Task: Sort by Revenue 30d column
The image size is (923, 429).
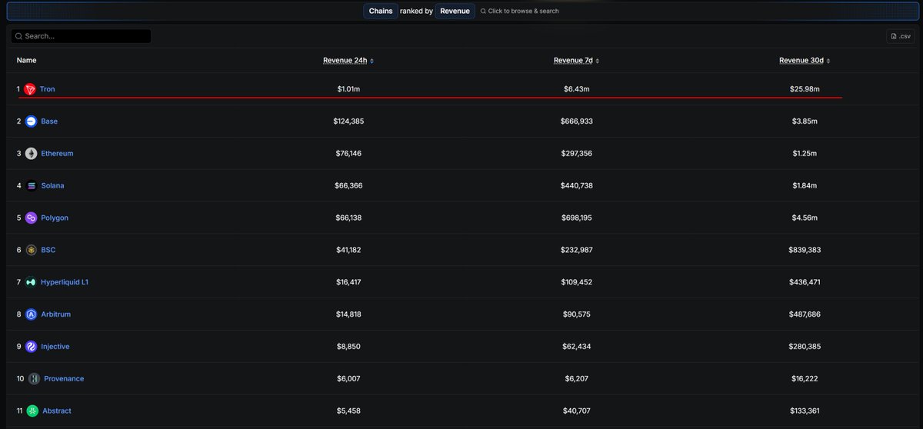Action: click(805, 61)
